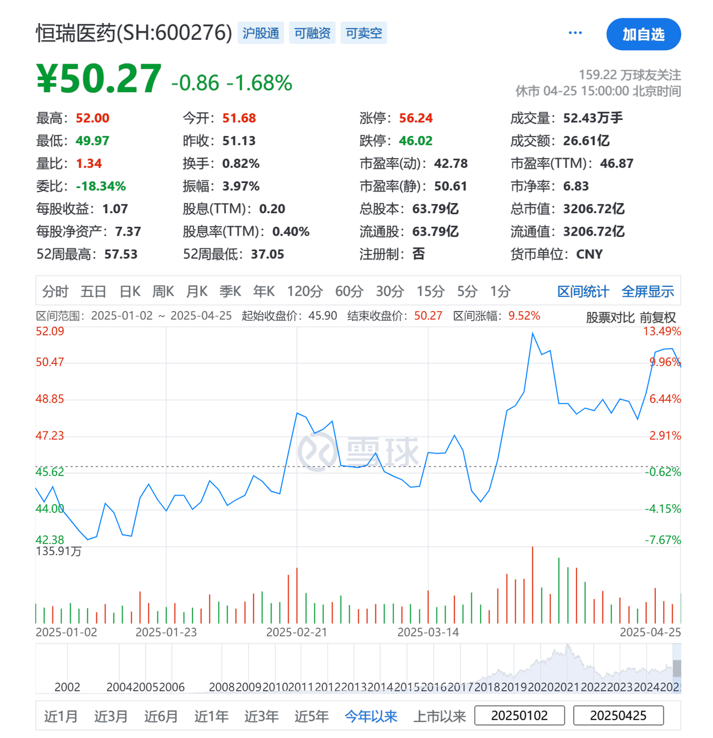Viewport: 713px width, 738px height.
Task: Choose the 近1年 range
Action: 211,716
